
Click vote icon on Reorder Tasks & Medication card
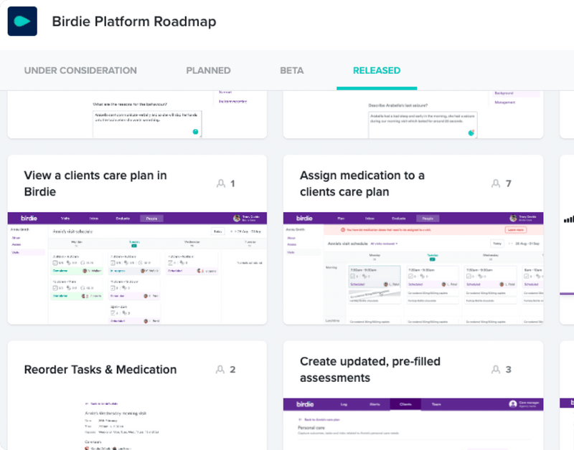point(220,370)
